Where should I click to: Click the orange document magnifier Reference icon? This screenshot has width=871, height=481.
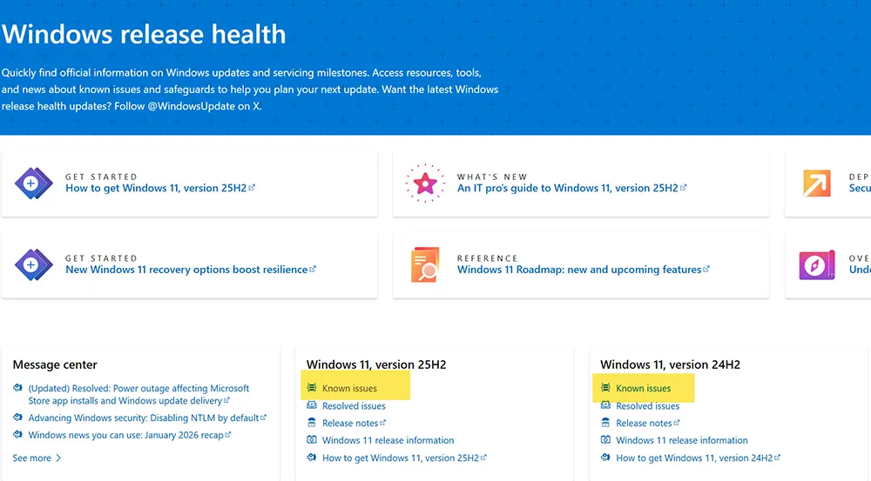tap(425, 264)
